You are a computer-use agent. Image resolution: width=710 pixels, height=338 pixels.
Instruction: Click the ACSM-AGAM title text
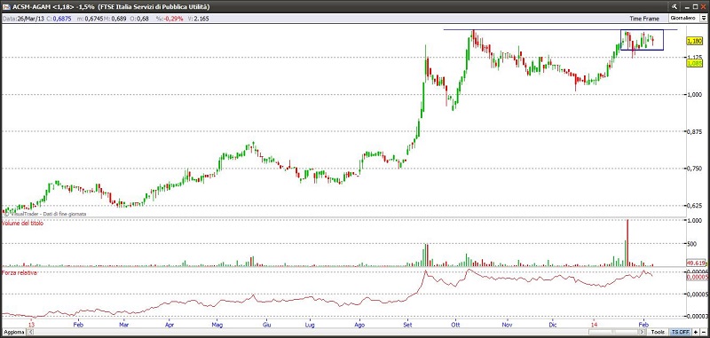(x=31, y=7)
